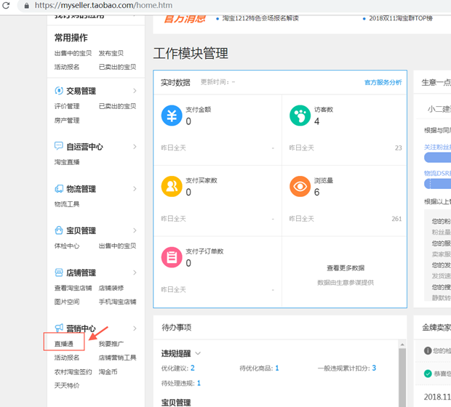Screen dimensions: 451x407
Task: Click the 营销中心 megaphone icon
Action: 59,328
